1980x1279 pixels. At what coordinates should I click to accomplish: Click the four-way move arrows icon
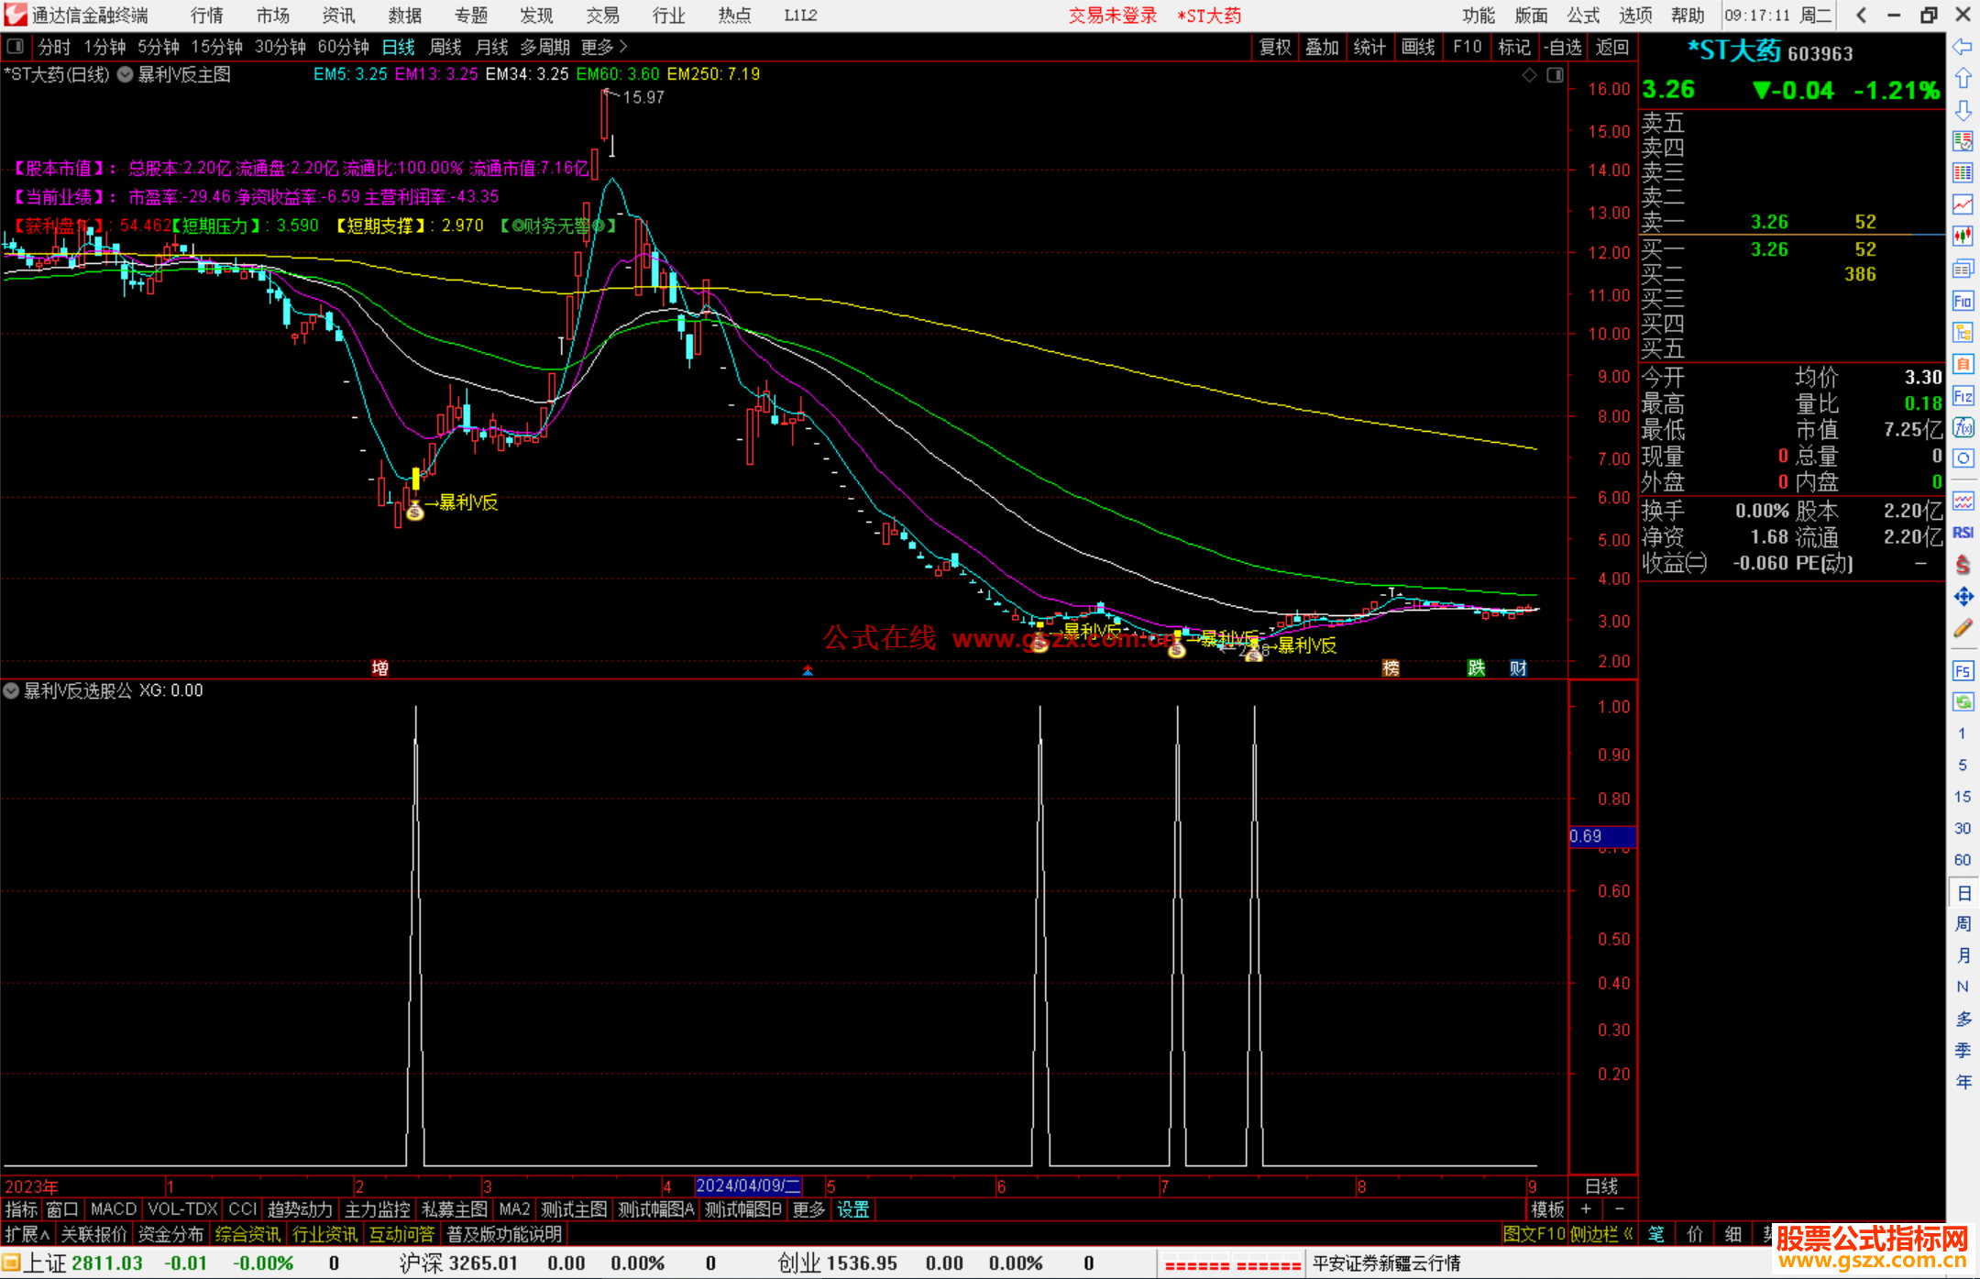click(x=1963, y=597)
